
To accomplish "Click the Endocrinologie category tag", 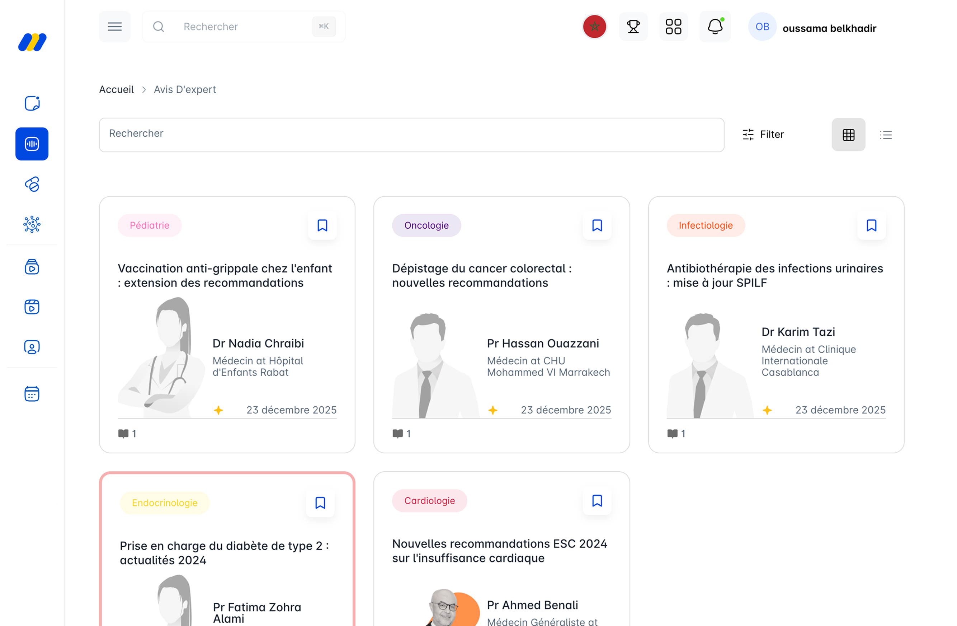I will (164, 503).
